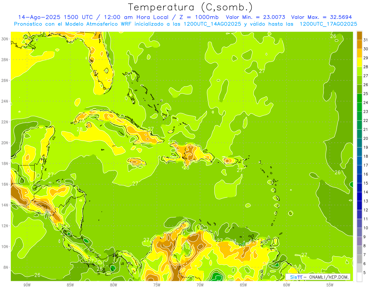Click the 'Valor Min. = 23.0073' value

click(255, 17)
